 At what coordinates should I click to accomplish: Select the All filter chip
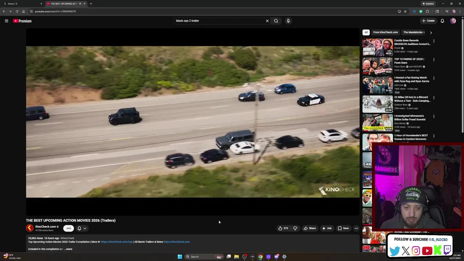pos(366,32)
